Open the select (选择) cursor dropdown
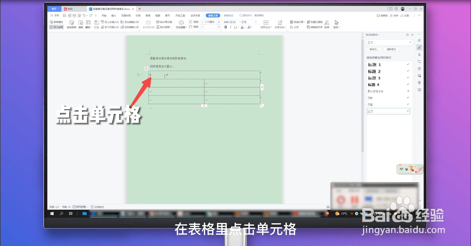The height and width of the screenshot is (246, 471). pyautogui.click(x=336, y=24)
